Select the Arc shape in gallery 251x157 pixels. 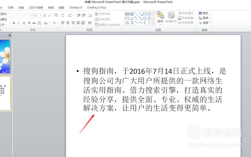[136, 23]
